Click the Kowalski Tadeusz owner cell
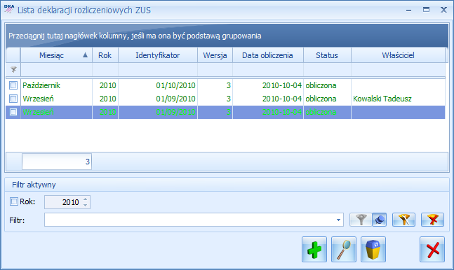 coord(398,99)
